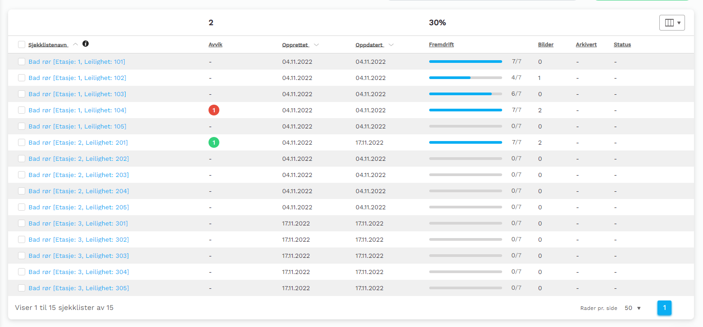Screen dimensions: 703x327
Task: Click the Status column header
Action: [x=622, y=44]
